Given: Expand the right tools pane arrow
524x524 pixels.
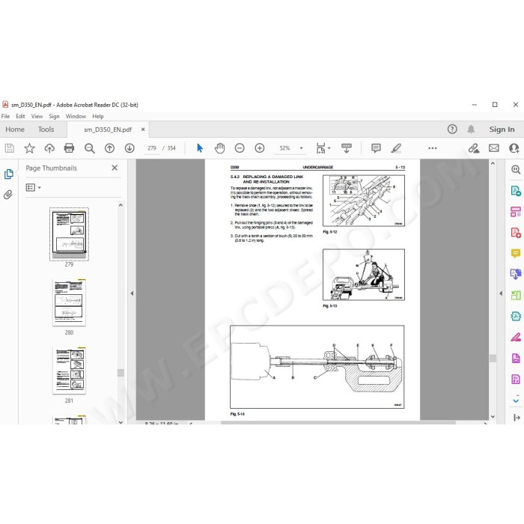Looking at the screenshot, I should 501,293.
